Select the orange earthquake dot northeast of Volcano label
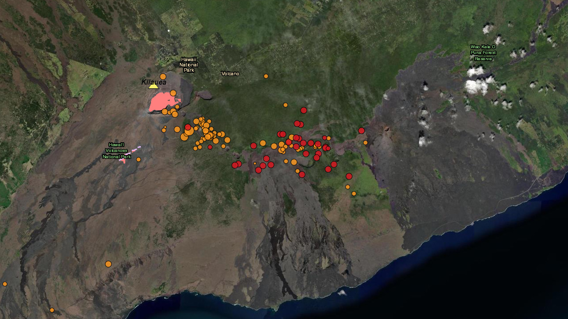The width and height of the screenshot is (568, 319). 266,76
